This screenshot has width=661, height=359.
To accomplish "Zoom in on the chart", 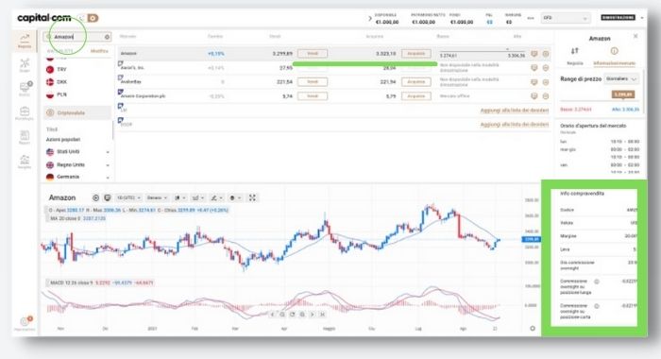I will coord(302,315).
